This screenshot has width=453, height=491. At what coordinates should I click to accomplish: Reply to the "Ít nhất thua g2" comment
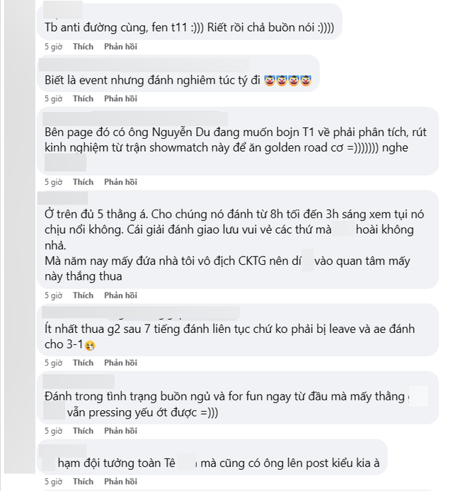[120, 363]
